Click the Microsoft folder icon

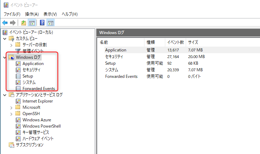pyautogui.click(x=18, y=107)
